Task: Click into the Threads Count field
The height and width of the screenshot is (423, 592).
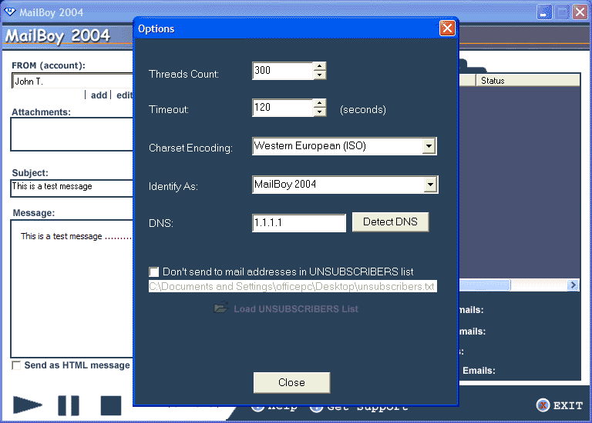Action: [283, 71]
